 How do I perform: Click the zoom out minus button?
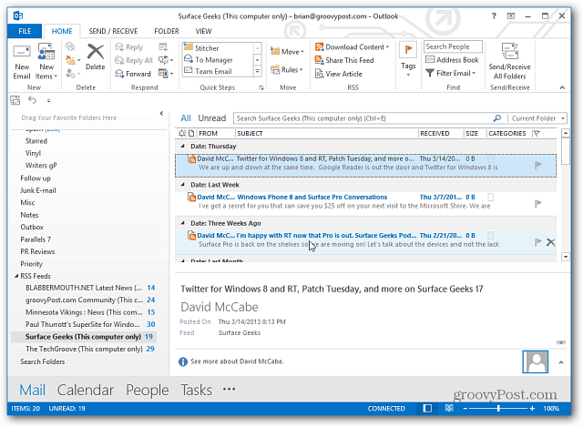465,409
